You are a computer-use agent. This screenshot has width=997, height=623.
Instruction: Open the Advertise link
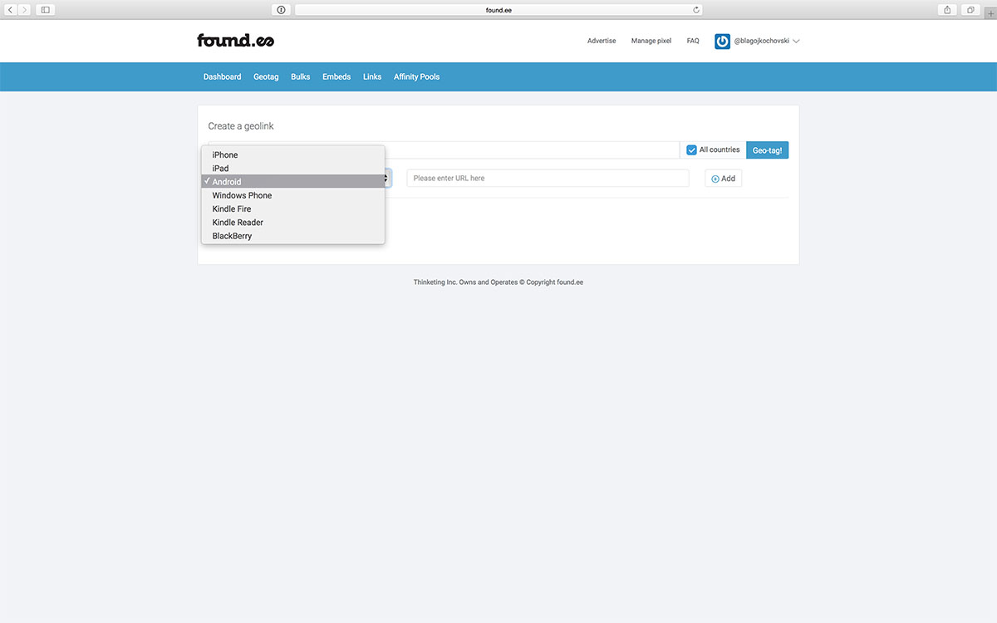click(602, 41)
